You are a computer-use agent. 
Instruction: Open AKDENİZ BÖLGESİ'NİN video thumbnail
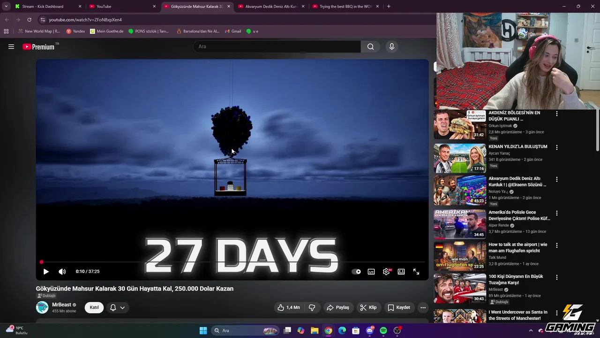(460, 124)
